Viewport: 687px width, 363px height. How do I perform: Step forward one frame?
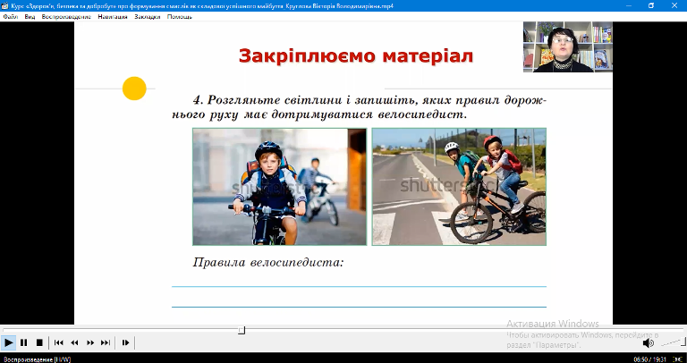click(125, 342)
